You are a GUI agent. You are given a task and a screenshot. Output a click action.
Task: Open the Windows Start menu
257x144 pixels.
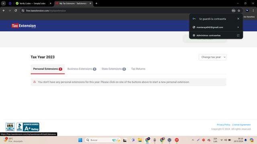coord(80,140)
